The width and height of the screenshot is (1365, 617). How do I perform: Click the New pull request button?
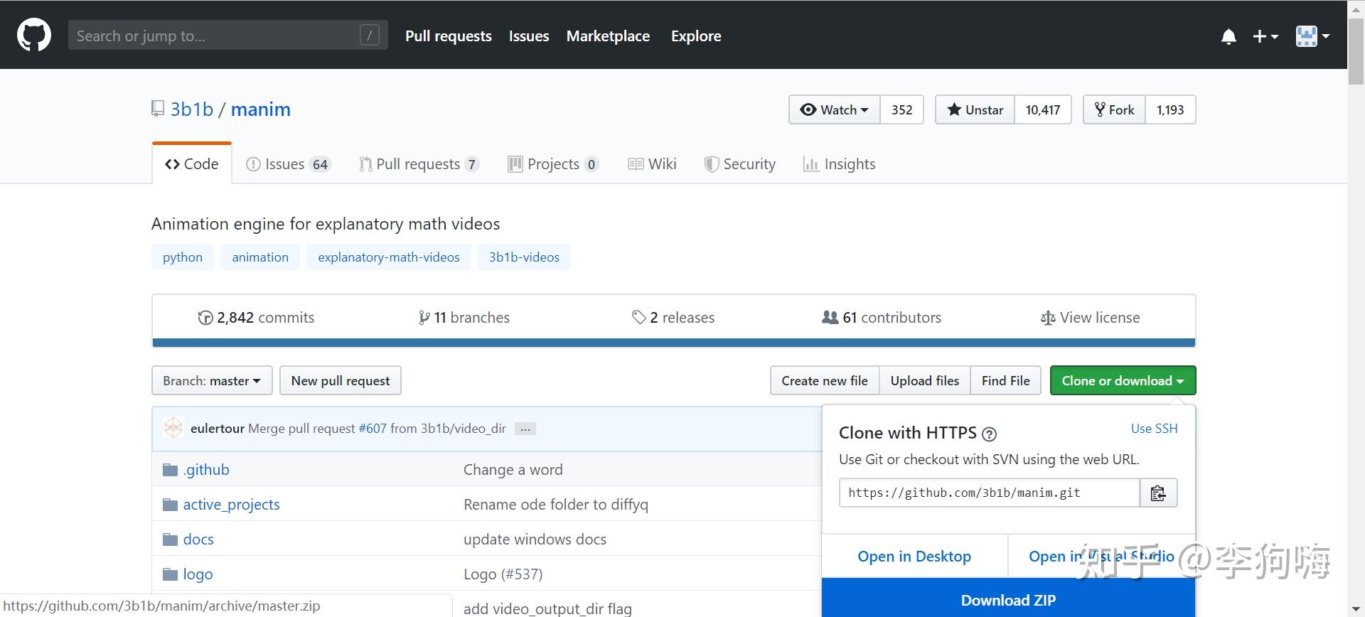341,381
